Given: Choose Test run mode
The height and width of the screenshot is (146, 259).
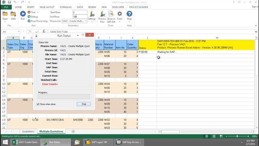Looking at the screenshot, I should pyautogui.click(x=32, y=12).
